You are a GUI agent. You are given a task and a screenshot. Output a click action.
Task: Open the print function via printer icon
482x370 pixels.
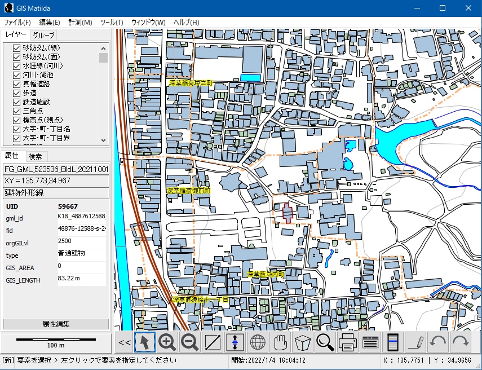347,342
